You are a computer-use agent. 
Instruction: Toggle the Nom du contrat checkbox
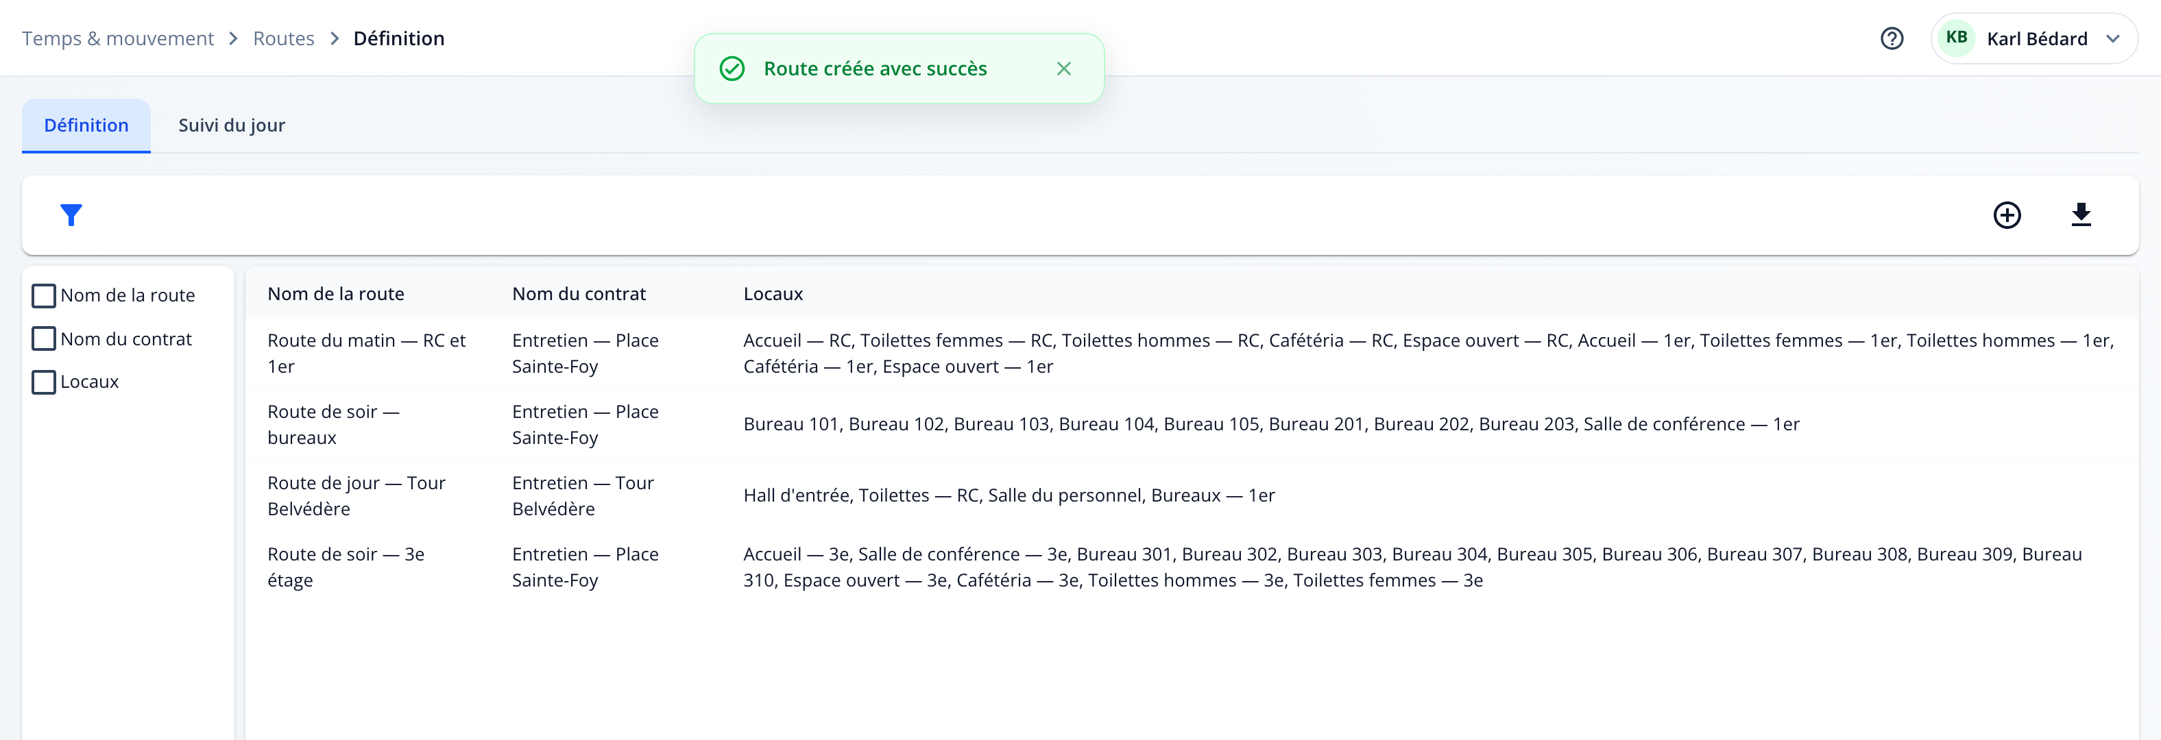(x=44, y=338)
